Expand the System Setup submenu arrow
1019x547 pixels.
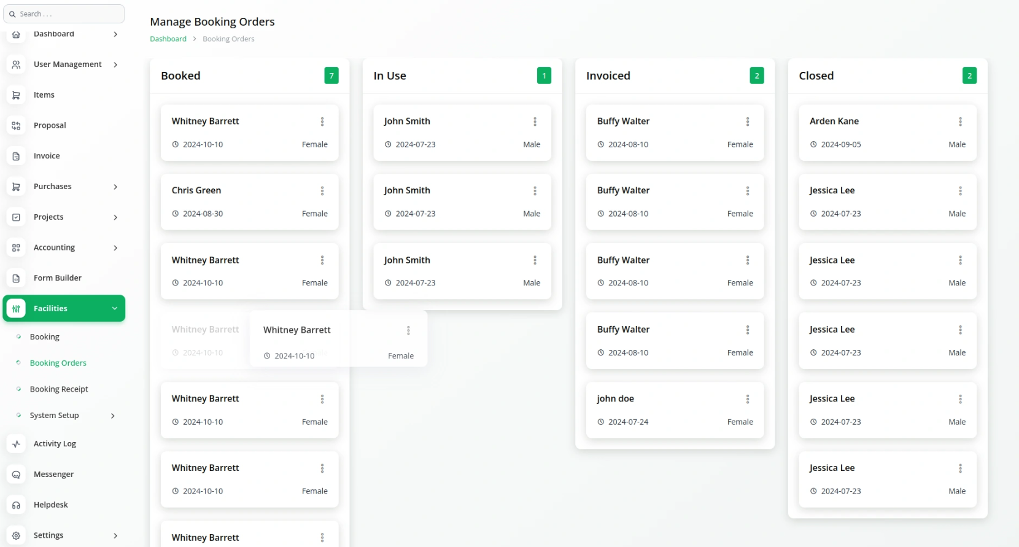click(x=113, y=416)
